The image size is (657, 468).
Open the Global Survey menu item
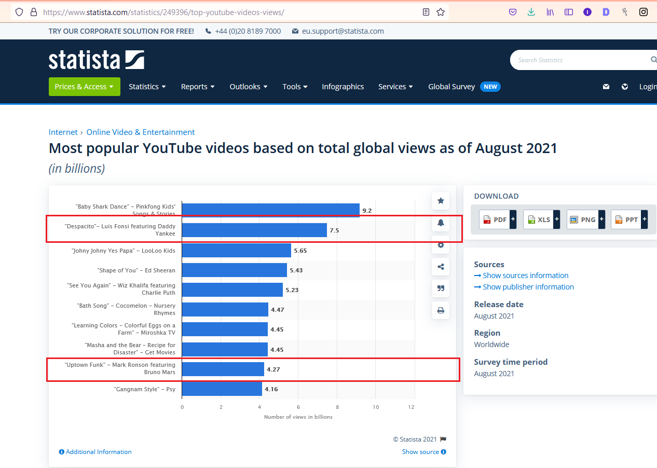click(x=464, y=87)
